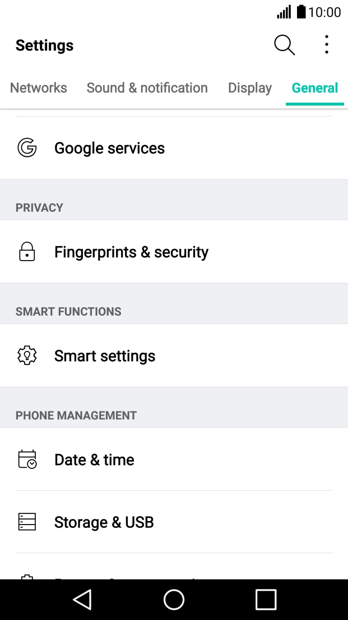Viewport: 348px width, 620px height.
Task: Tap the three-dot overflow menu icon
Action: [326, 45]
